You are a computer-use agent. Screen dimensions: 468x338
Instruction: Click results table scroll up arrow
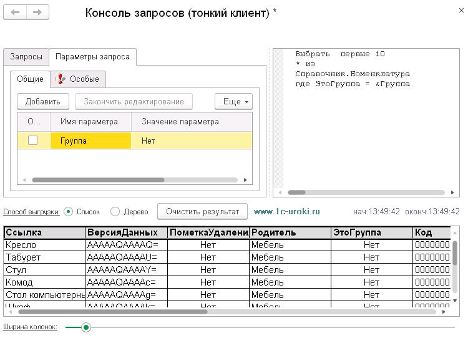tap(455, 233)
